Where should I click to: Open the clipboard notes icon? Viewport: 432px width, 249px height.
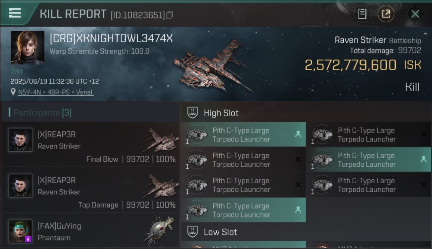click(362, 14)
